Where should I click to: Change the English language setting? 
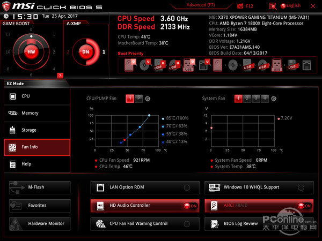click(x=293, y=6)
